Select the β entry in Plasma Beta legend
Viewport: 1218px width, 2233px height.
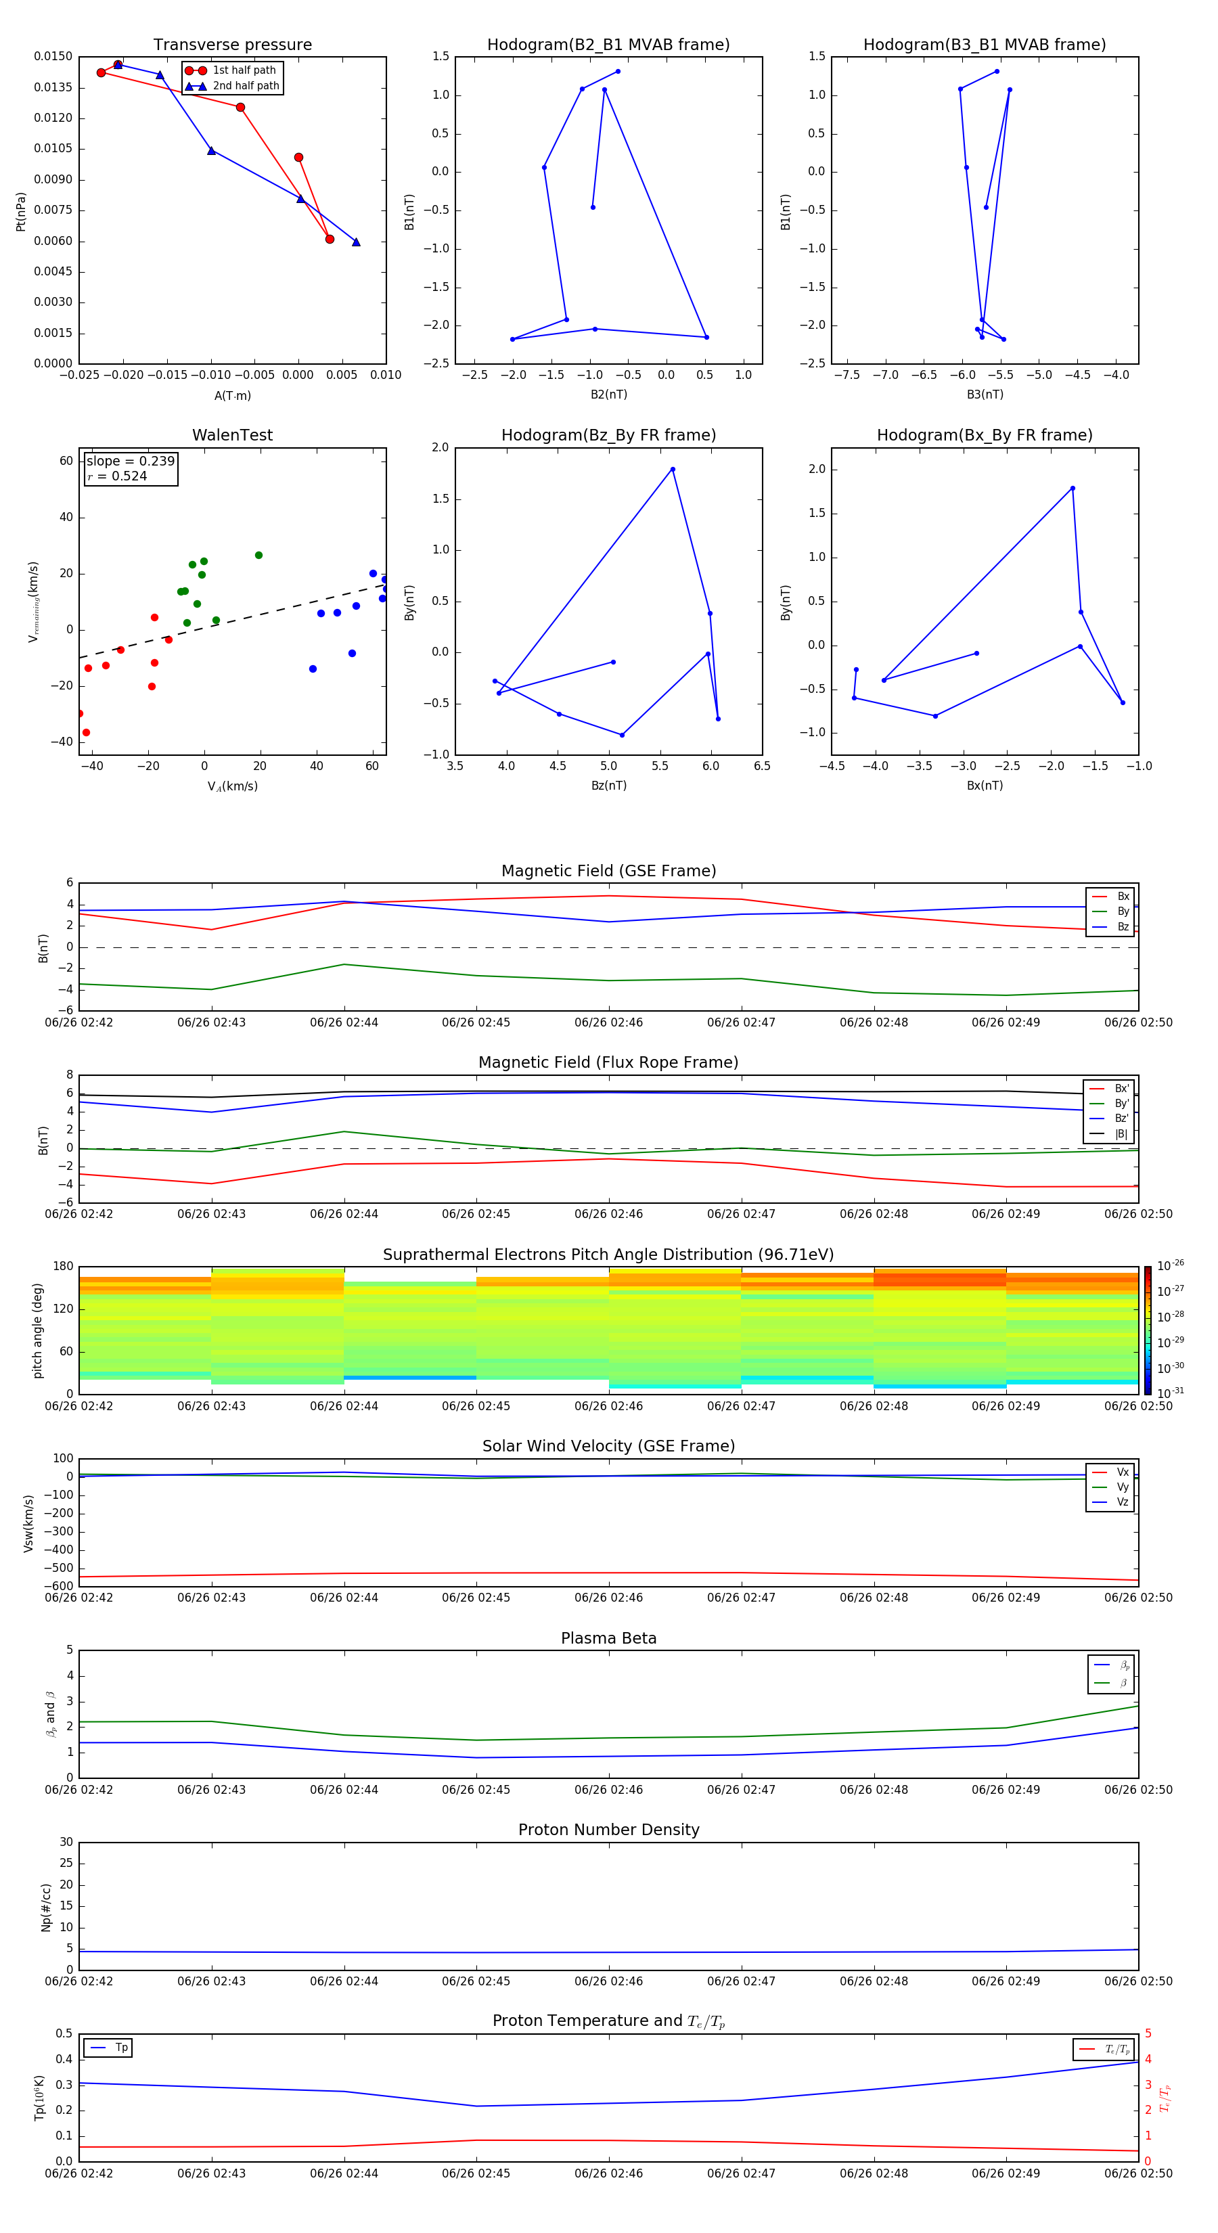[1111, 1684]
